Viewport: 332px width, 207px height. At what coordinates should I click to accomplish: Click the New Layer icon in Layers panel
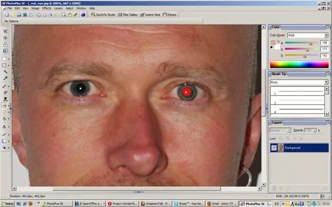(274, 188)
